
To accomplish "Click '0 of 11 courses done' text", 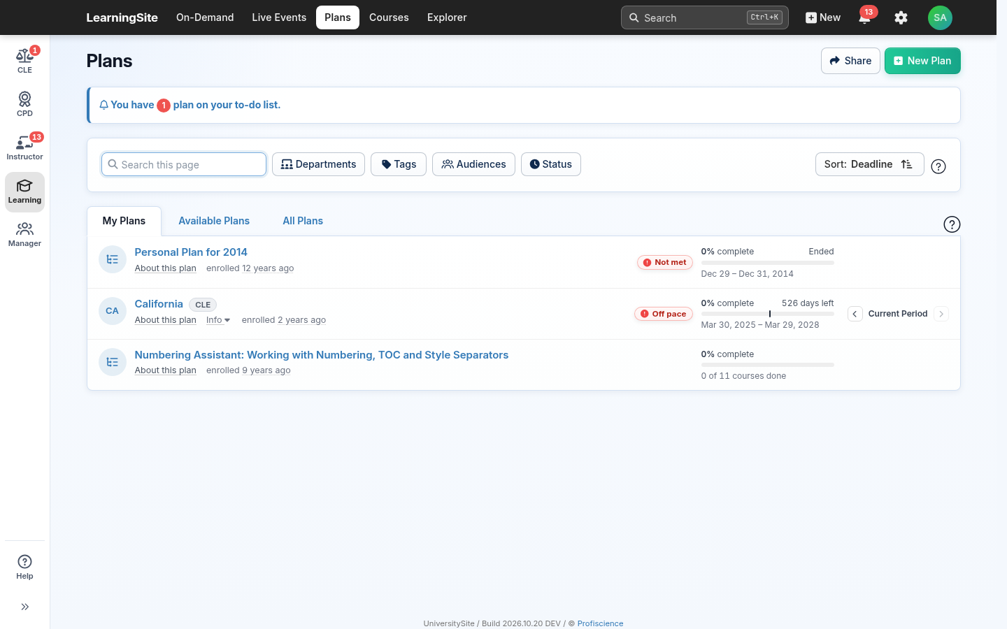I will click(743, 376).
